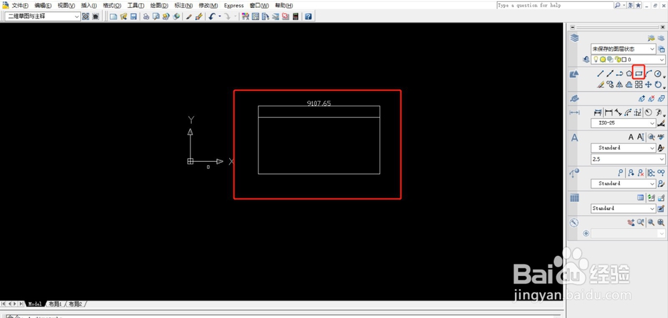Click the layer color square swatch
Screen dimensions: 668x318
[624, 59]
